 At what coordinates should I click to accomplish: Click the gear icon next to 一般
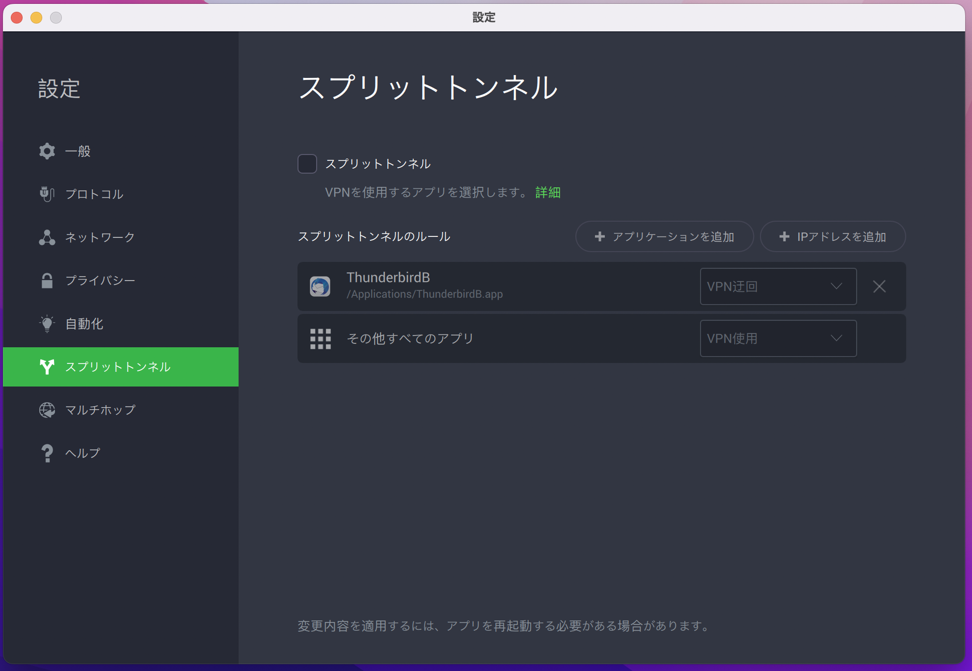point(47,151)
